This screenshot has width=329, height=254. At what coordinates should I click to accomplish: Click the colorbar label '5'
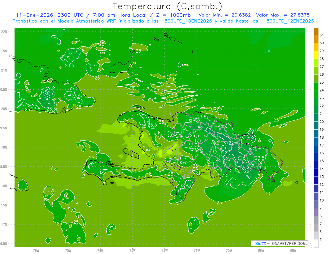point(321,240)
